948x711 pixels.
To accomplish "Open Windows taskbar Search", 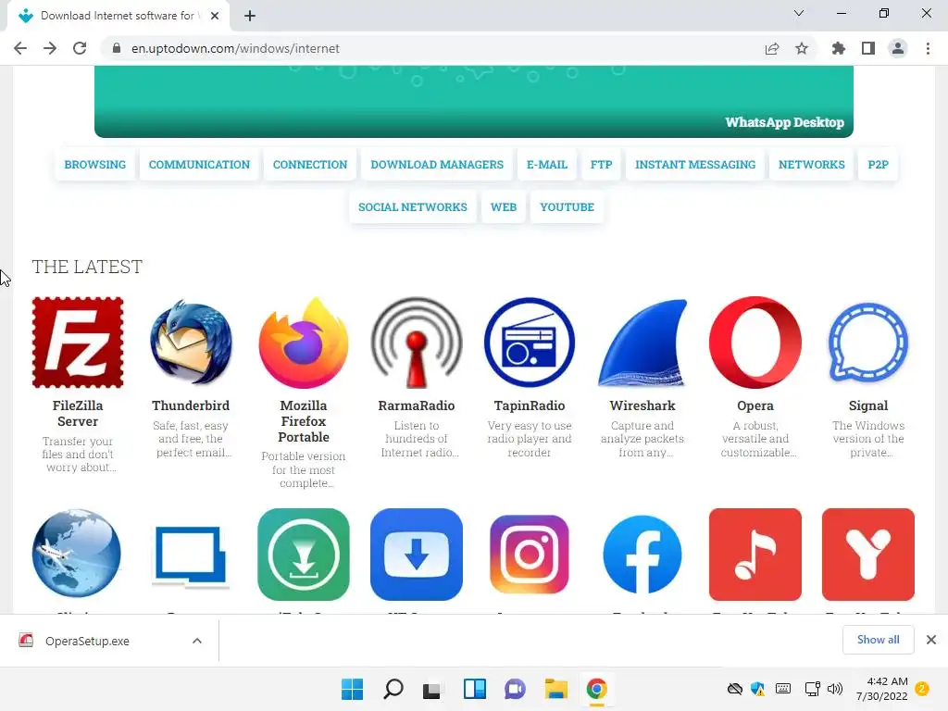I will 393,689.
